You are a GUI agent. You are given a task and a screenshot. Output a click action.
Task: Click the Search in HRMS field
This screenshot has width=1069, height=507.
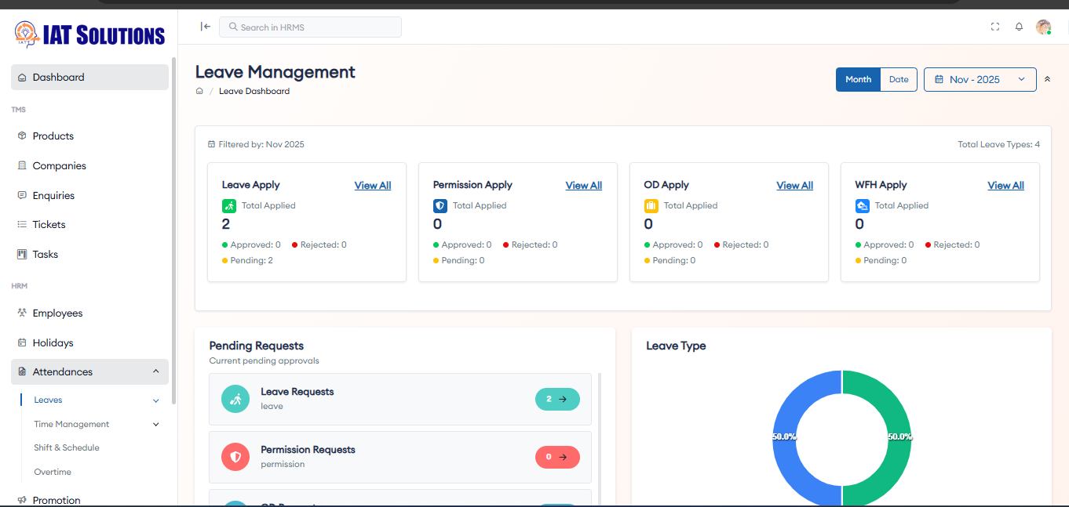(x=310, y=27)
